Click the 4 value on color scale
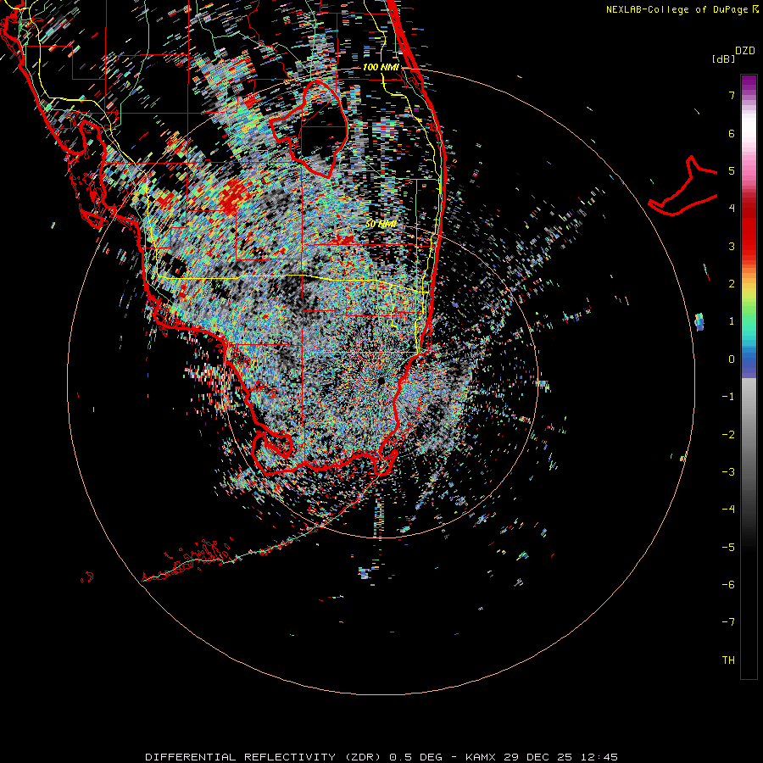Screen dimensions: 763x763 [732, 209]
